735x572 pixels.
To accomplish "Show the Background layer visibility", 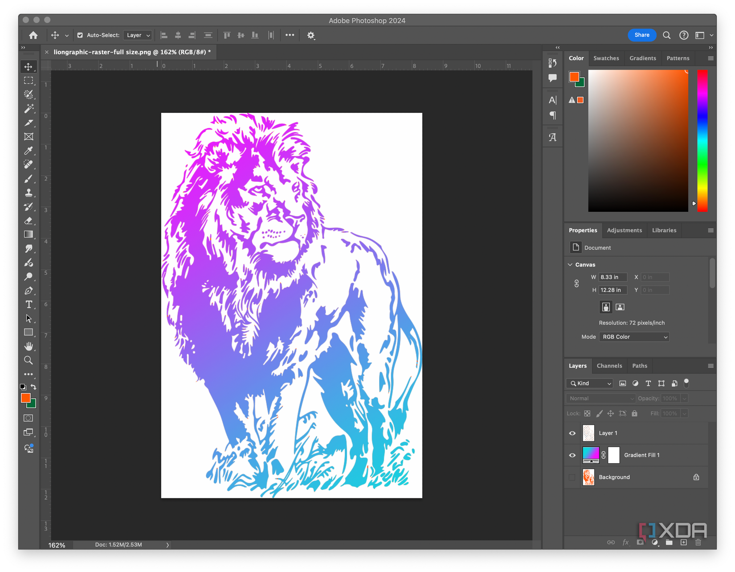I will (x=572, y=477).
